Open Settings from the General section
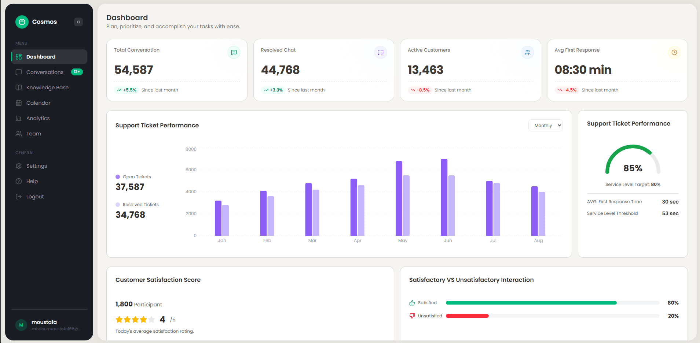 37,166
